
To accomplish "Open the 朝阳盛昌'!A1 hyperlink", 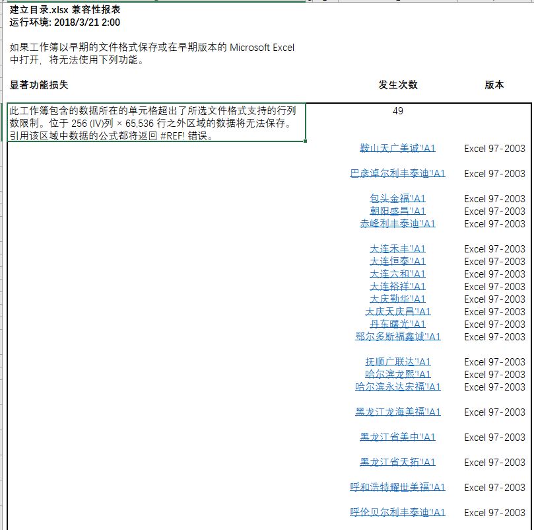I will (397, 211).
